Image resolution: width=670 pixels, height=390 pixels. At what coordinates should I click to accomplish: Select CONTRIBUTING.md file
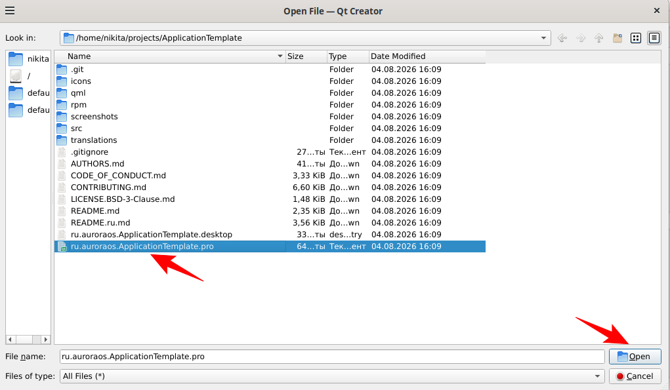tap(108, 187)
